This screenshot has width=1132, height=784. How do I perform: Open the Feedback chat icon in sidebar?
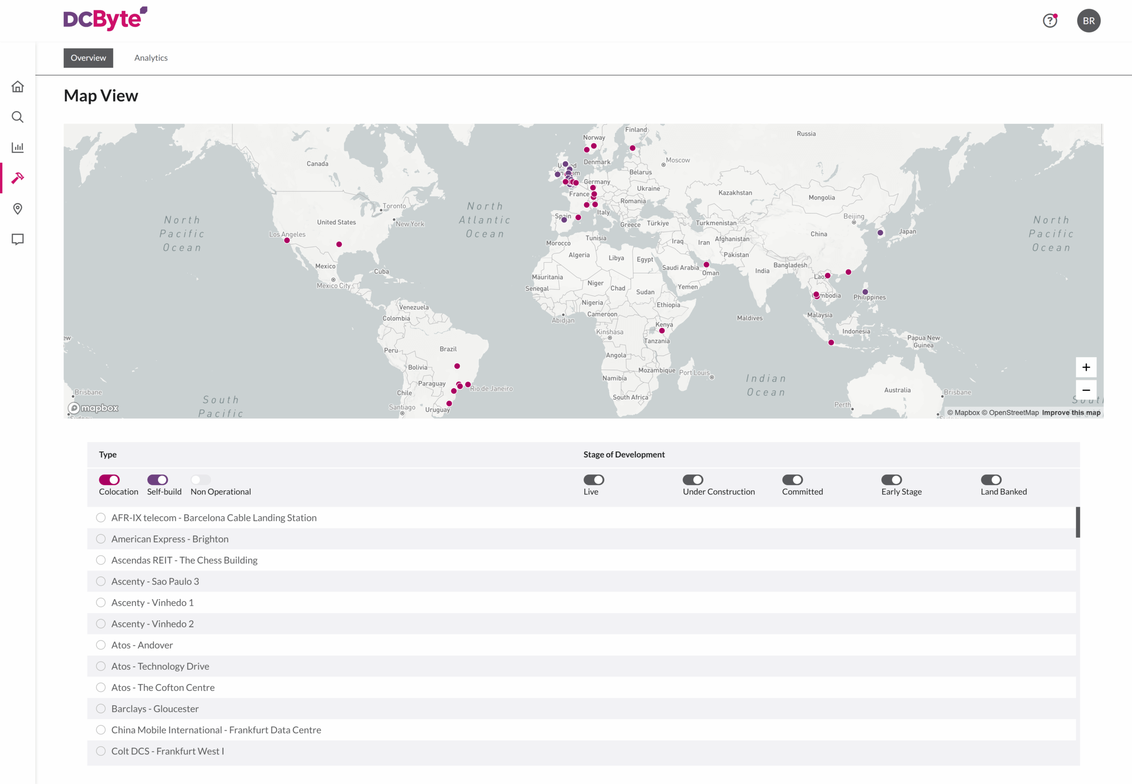[x=18, y=239]
